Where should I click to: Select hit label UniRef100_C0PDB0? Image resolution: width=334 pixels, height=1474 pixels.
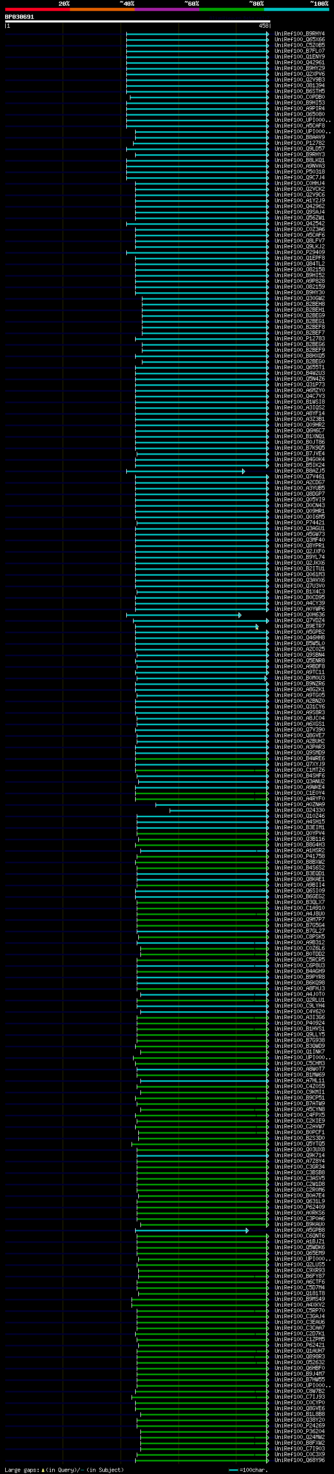pos(299,97)
